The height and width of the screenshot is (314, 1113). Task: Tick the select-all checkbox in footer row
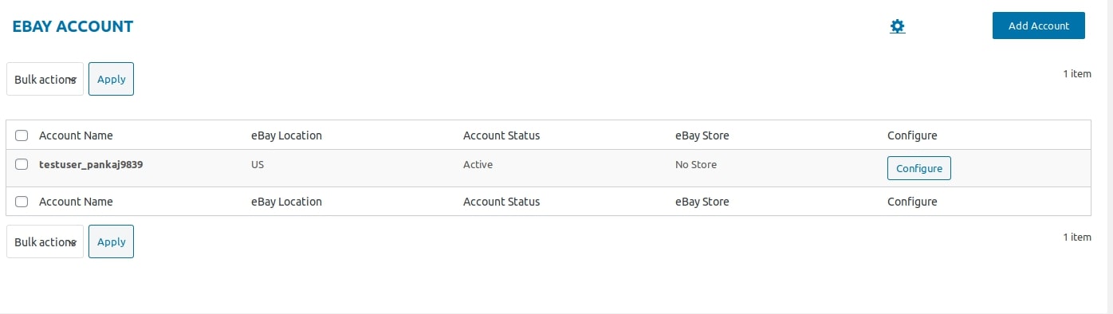pyautogui.click(x=22, y=202)
